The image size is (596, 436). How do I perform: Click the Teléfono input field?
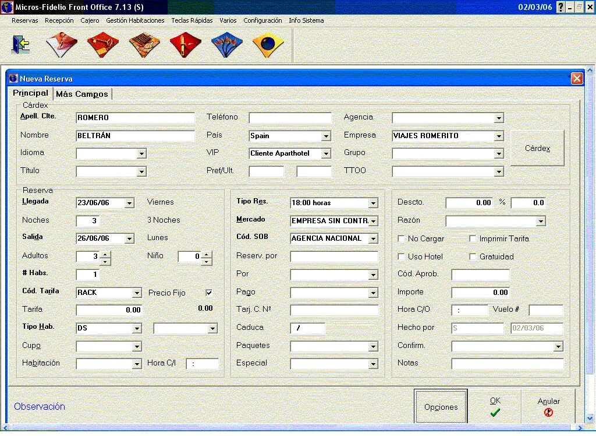point(290,118)
